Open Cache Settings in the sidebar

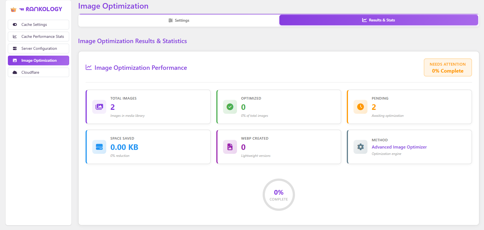pyautogui.click(x=38, y=24)
